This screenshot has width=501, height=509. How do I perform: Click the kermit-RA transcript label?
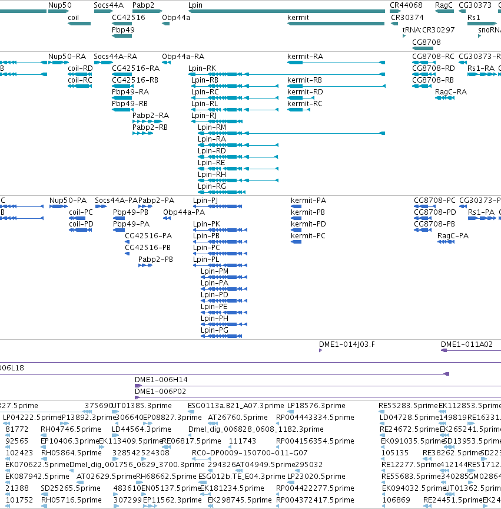306,57
